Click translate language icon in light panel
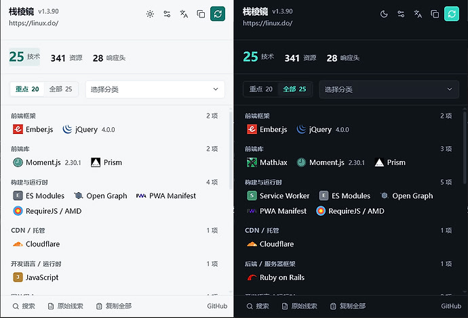 pyautogui.click(x=184, y=14)
